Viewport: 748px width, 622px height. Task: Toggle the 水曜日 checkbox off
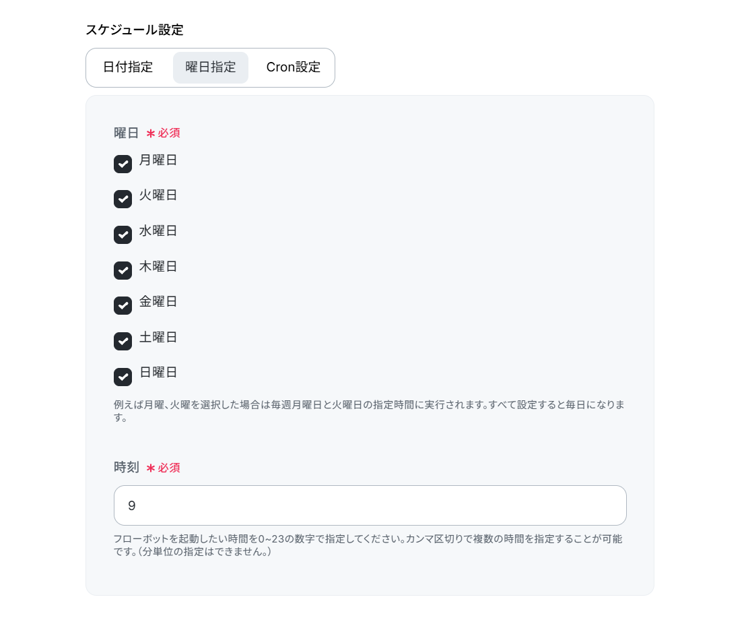click(x=123, y=235)
